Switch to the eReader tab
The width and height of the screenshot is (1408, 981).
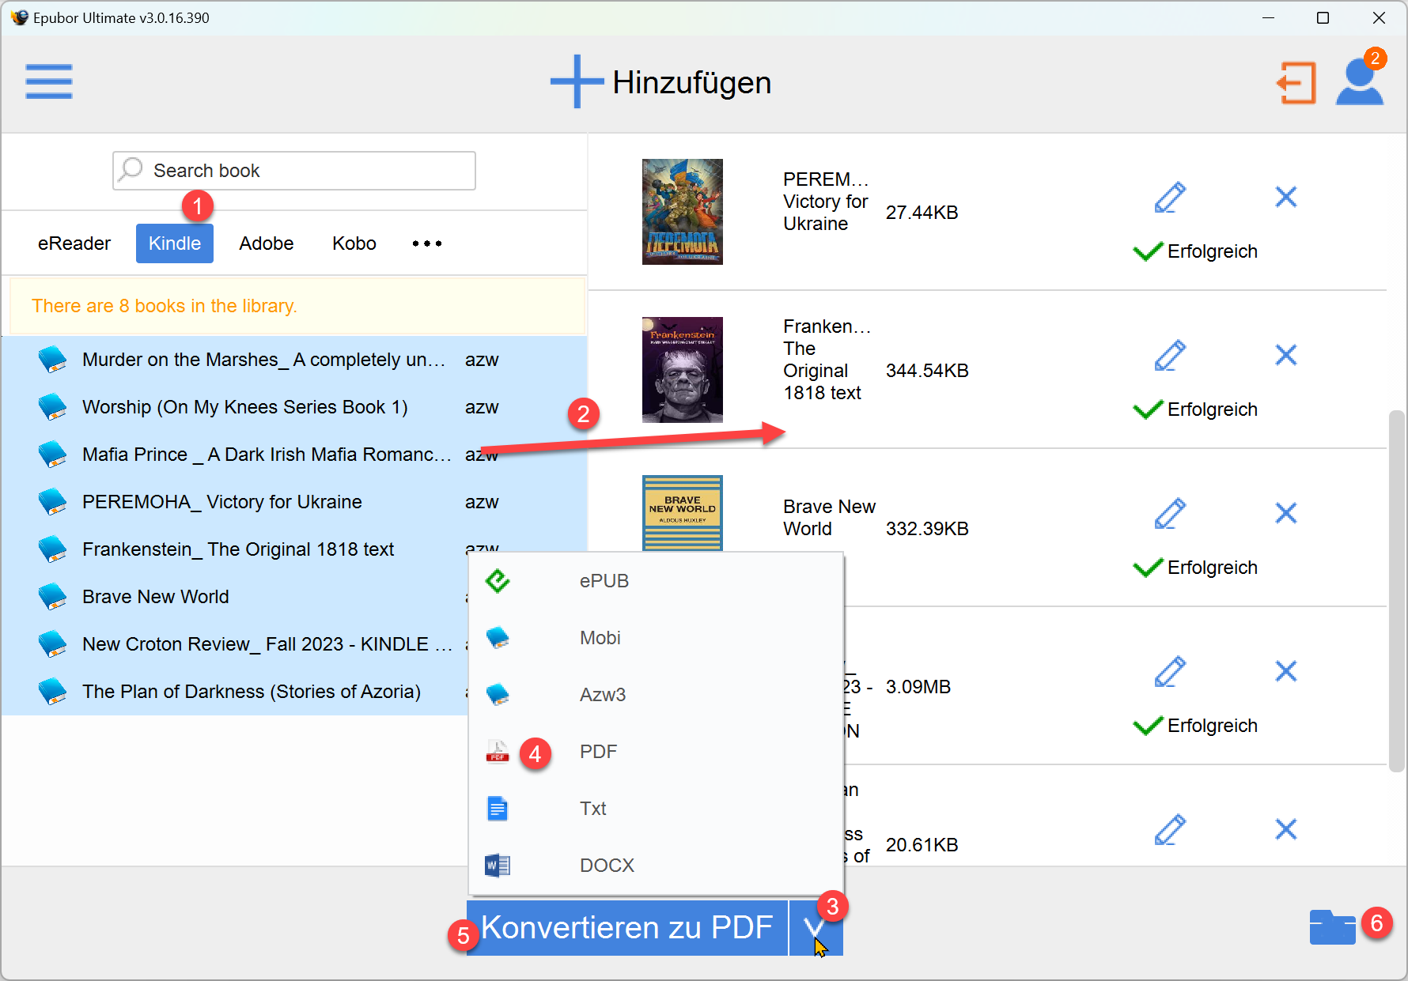pos(74,243)
